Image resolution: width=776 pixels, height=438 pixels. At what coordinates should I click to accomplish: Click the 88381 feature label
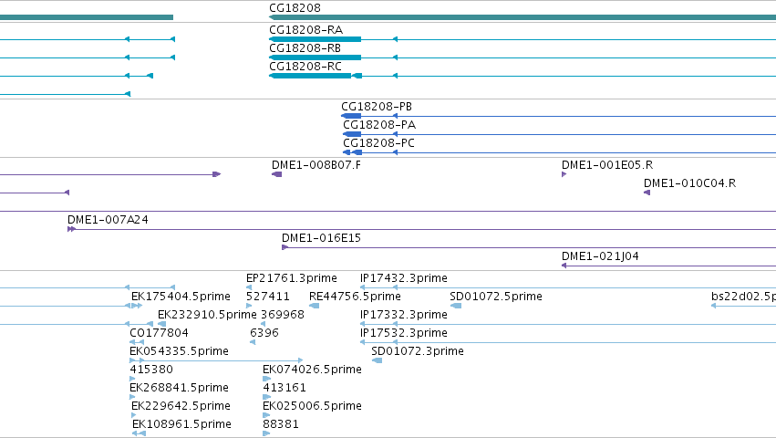tap(281, 424)
